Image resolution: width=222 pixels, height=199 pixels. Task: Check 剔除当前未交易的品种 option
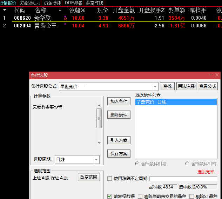[140, 196]
